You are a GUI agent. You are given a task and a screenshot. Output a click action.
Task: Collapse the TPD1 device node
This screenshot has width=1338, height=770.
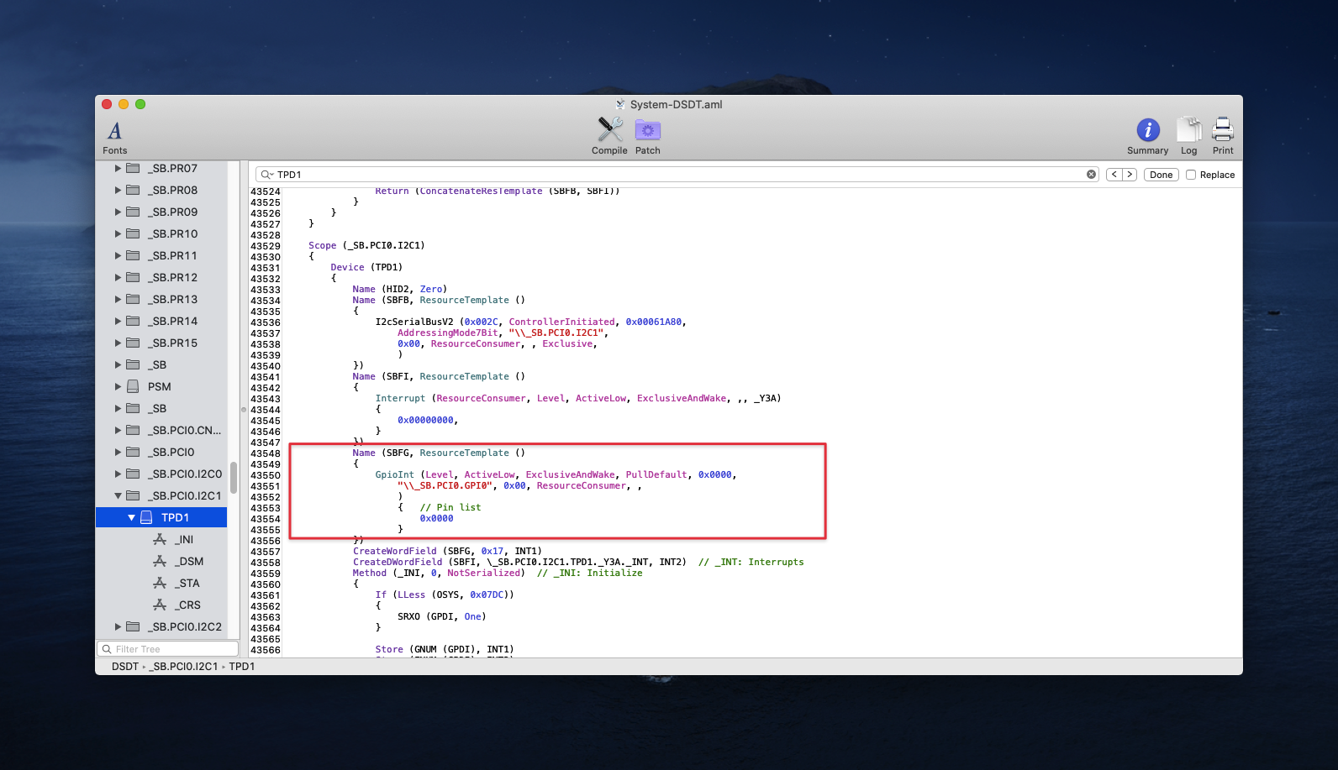(131, 518)
